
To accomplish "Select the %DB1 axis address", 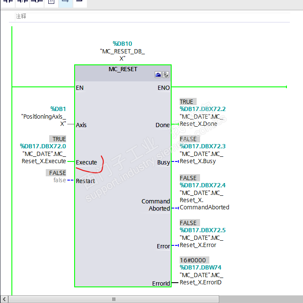I will click(x=58, y=109).
